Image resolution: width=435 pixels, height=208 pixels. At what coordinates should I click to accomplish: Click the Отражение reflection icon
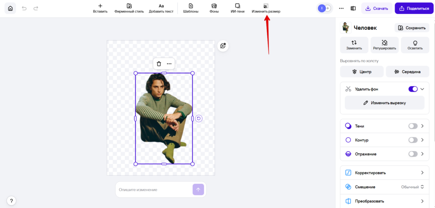348,154
